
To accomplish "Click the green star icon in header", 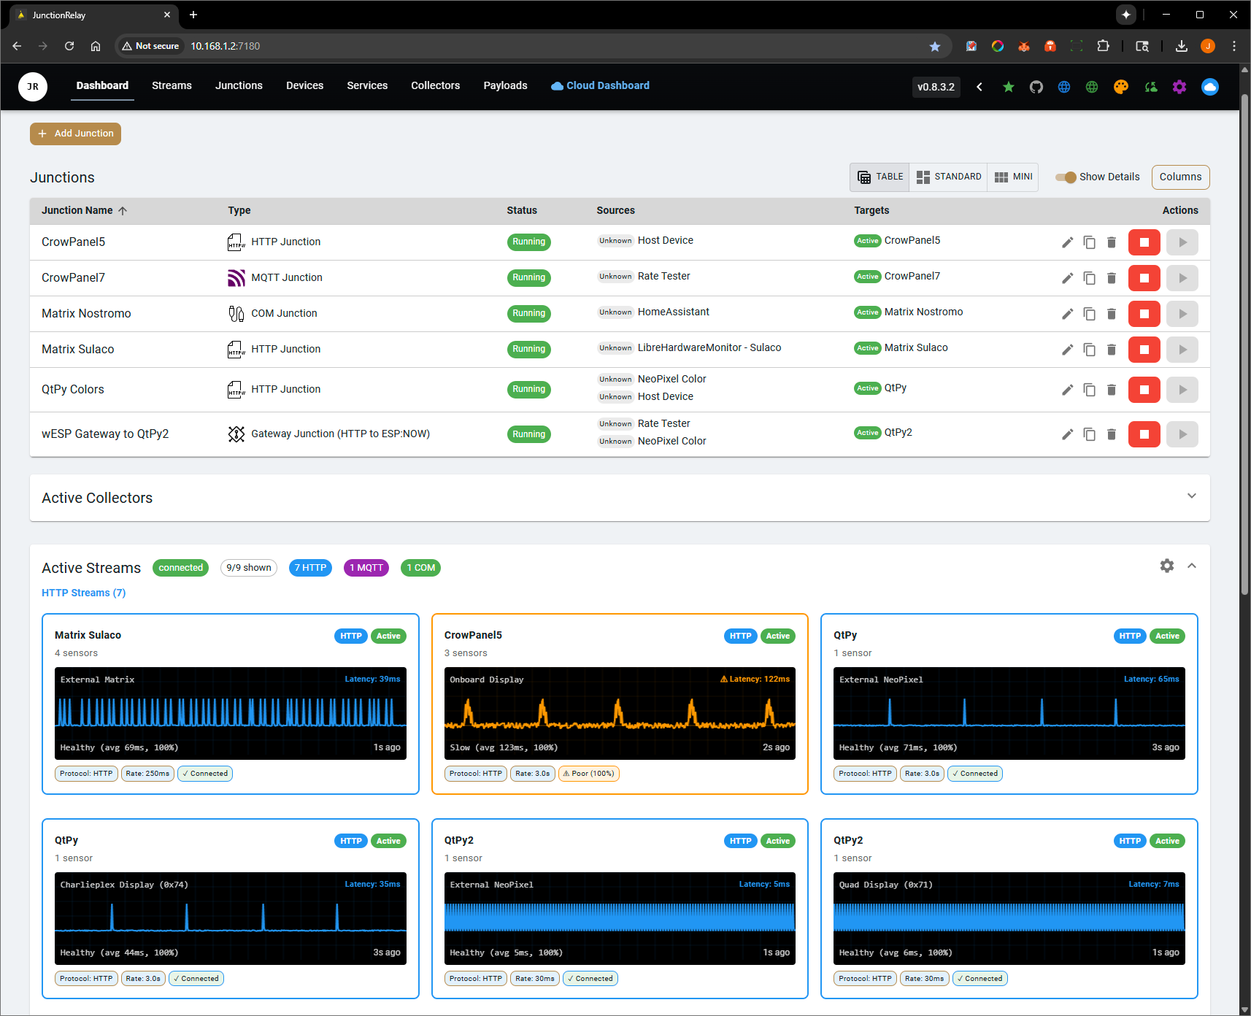I will (x=1008, y=87).
